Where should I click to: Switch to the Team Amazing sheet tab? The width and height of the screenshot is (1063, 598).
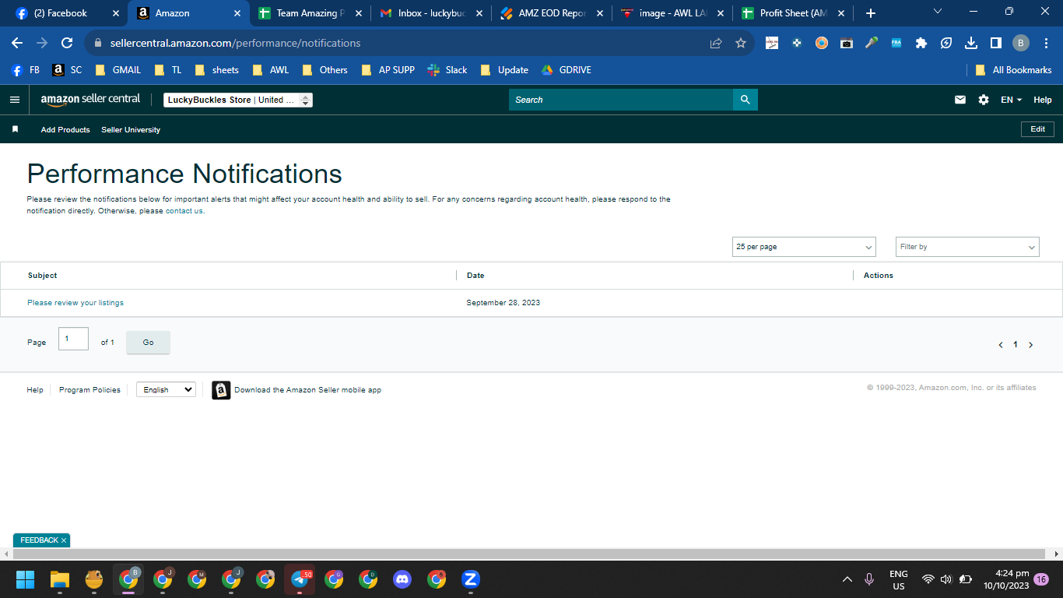[x=310, y=13]
